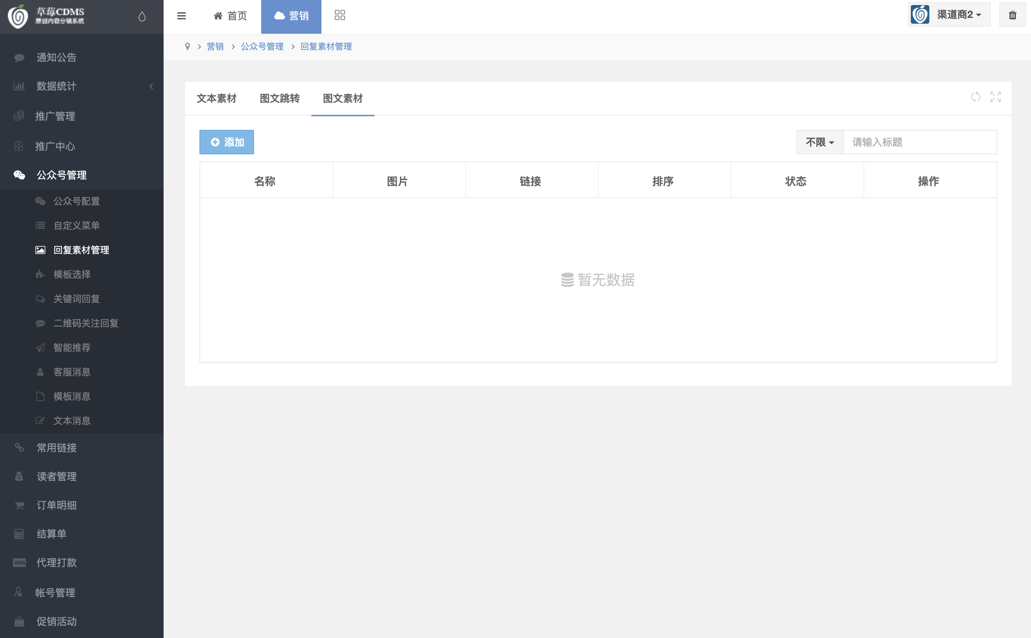Expand the 数据统计 chevron arrow
The image size is (1031, 638).
pos(151,86)
